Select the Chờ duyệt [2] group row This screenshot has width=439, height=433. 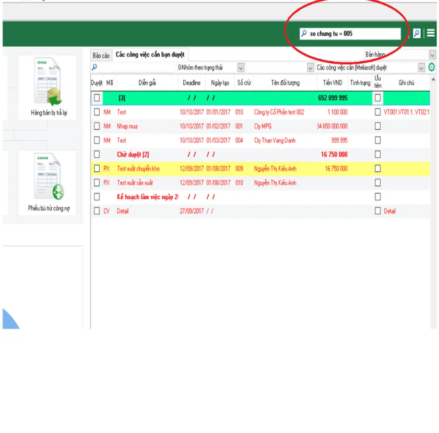click(x=134, y=154)
